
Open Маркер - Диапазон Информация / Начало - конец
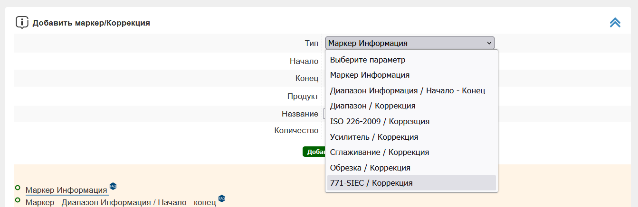coord(121,203)
